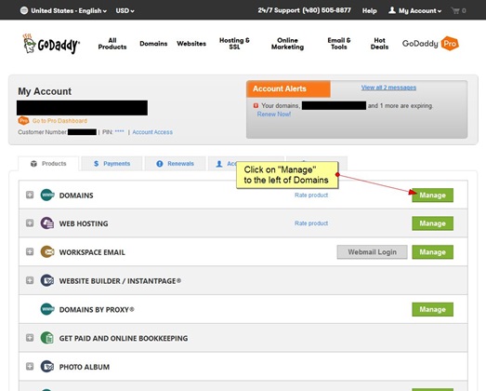Open the USD currency dropdown

pos(125,11)
